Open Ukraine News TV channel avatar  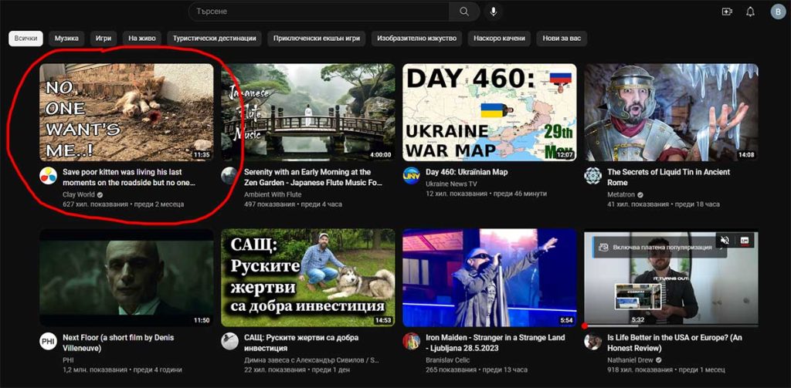[x=412, y=175]
